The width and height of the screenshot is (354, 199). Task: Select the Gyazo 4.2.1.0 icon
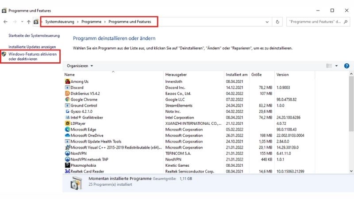point(67,111)
